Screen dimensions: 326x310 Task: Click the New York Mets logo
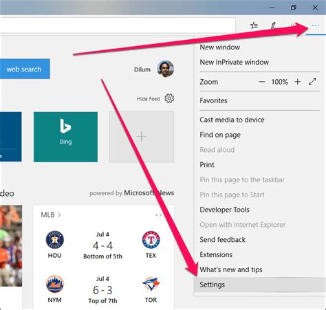(54, 284)
